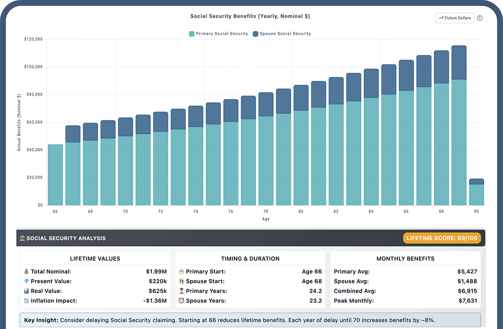
Task: Toggle the Spouse Social Security legend entry
Action: pos(282,34)
